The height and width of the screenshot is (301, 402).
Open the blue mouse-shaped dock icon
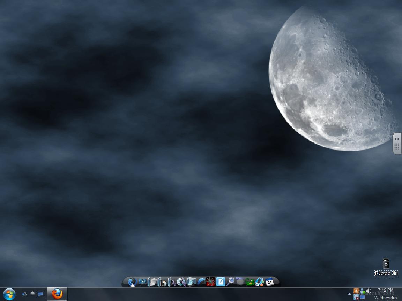tap(201, 281)
